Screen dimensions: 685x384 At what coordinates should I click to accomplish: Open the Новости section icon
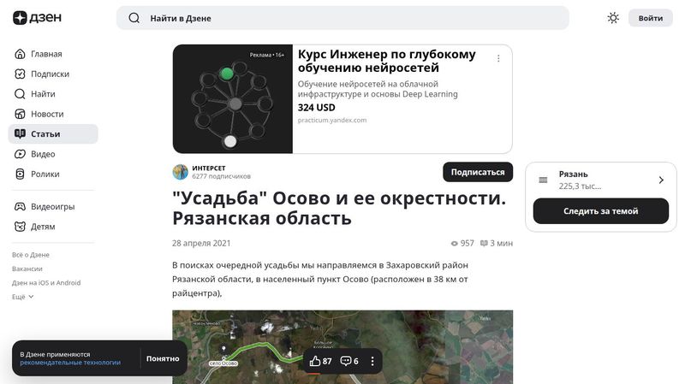(x=20, y=114)
